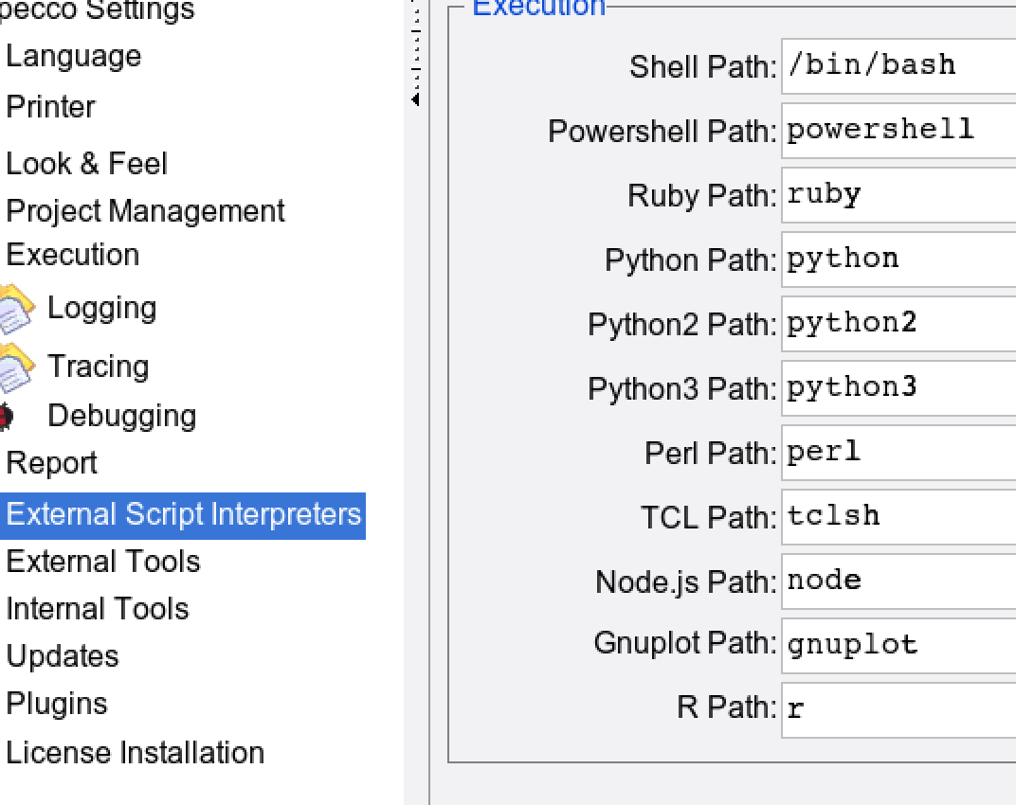Click the Powershell Path field
The width and height of the screenshot is (1016, 805).
point(898,130)
